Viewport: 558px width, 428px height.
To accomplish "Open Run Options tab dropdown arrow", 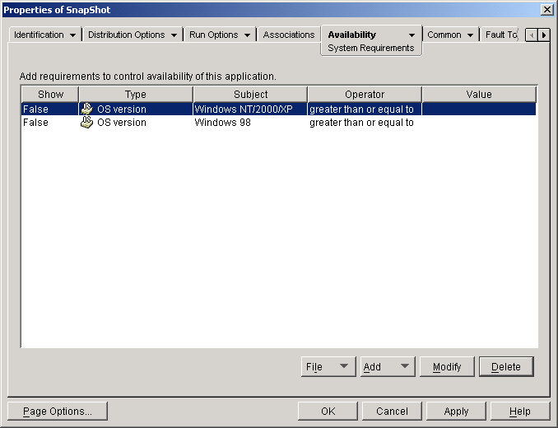I will click(248, 35).
